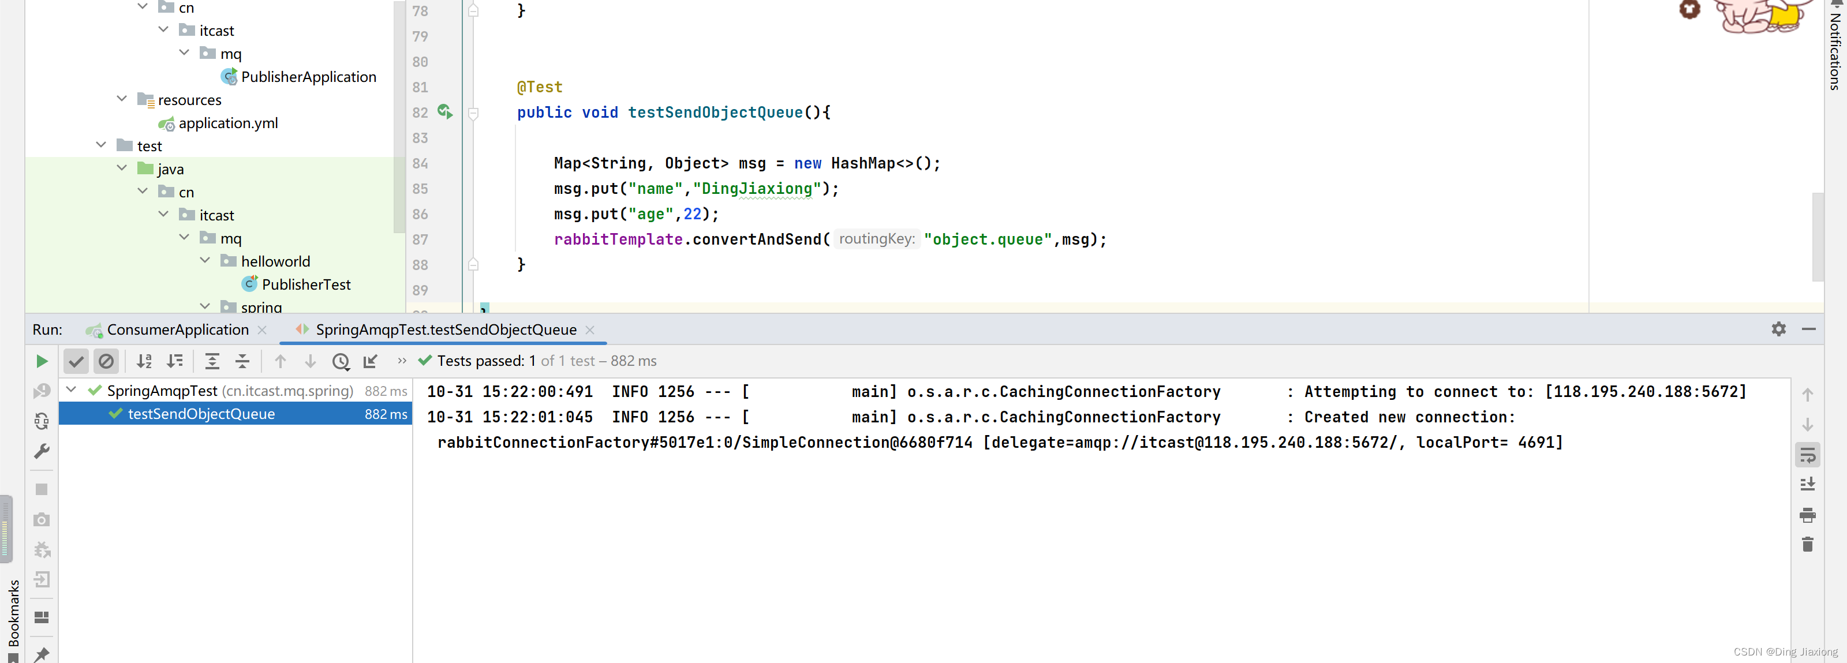Image resolution: width=1847 pixels, height=663 pixels.
Task: Open Run panel settings gear
Action: pyautogui.click(x=1779, y=329)
